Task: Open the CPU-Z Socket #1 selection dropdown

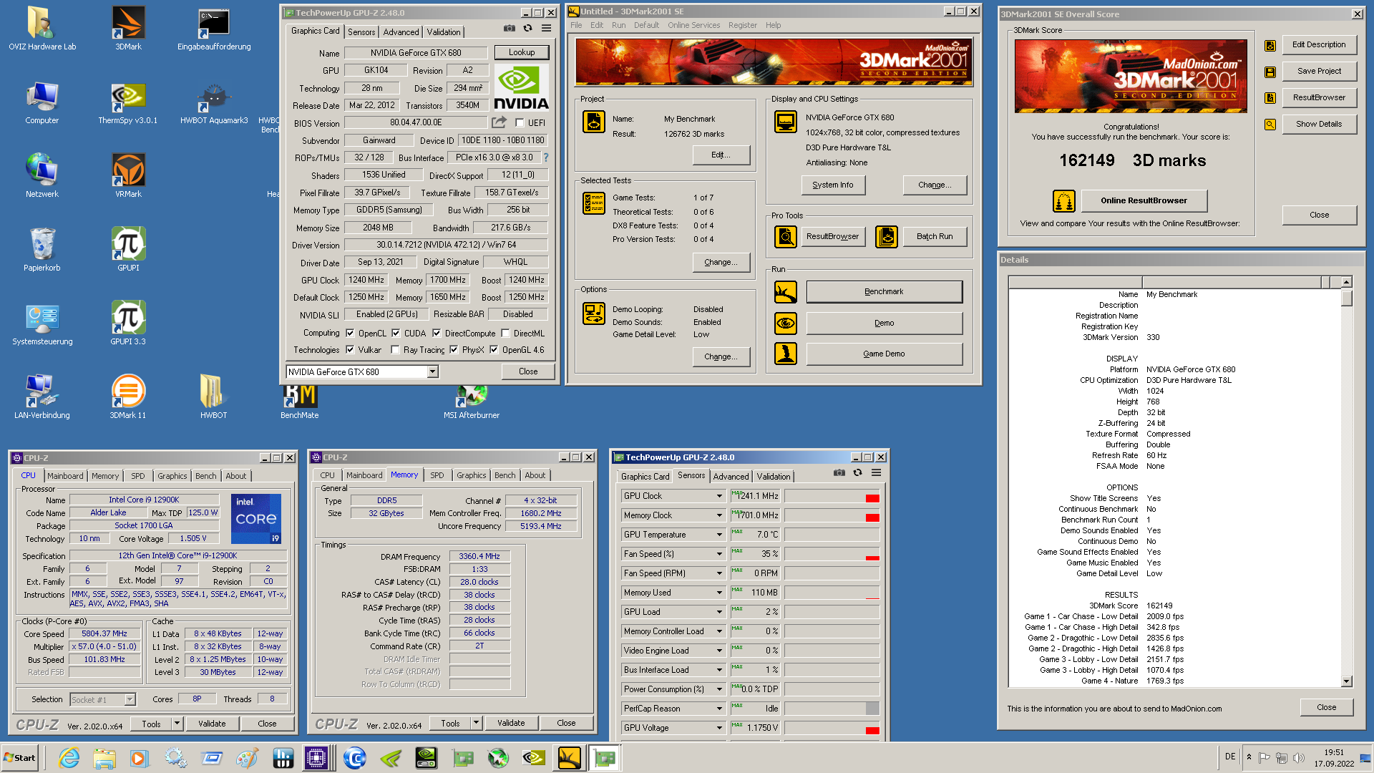Action: (x=130, y=699)
